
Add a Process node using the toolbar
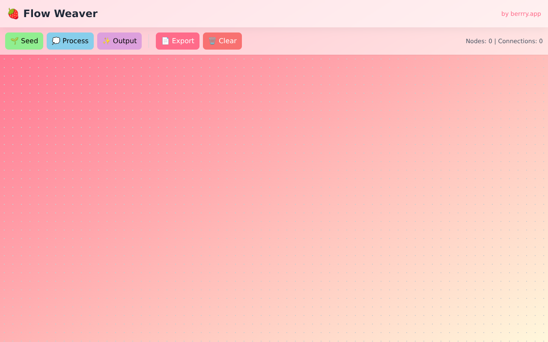tap(70, 41)
